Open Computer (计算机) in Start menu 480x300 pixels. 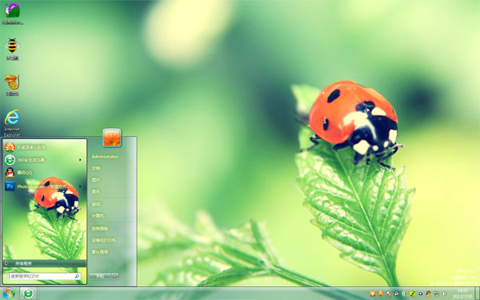[98, 216]
